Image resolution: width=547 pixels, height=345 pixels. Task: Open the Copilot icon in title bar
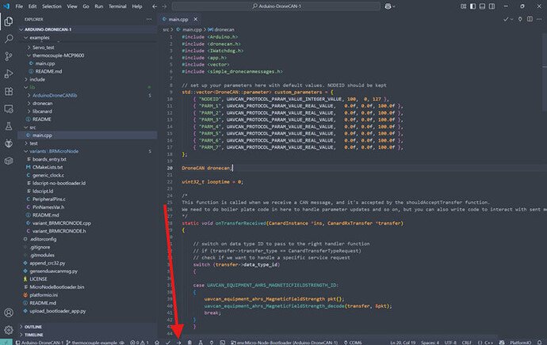[388, 6]
